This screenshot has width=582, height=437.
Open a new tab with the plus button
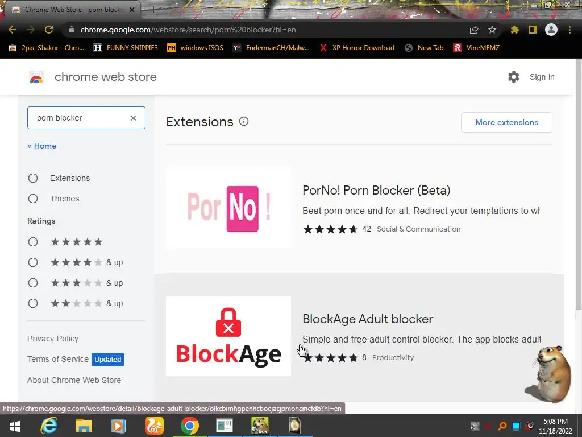153,10
